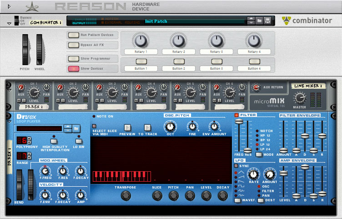Click the Combinator browse patch folder icon
342x219 pixels.
[x=259, y=20]
